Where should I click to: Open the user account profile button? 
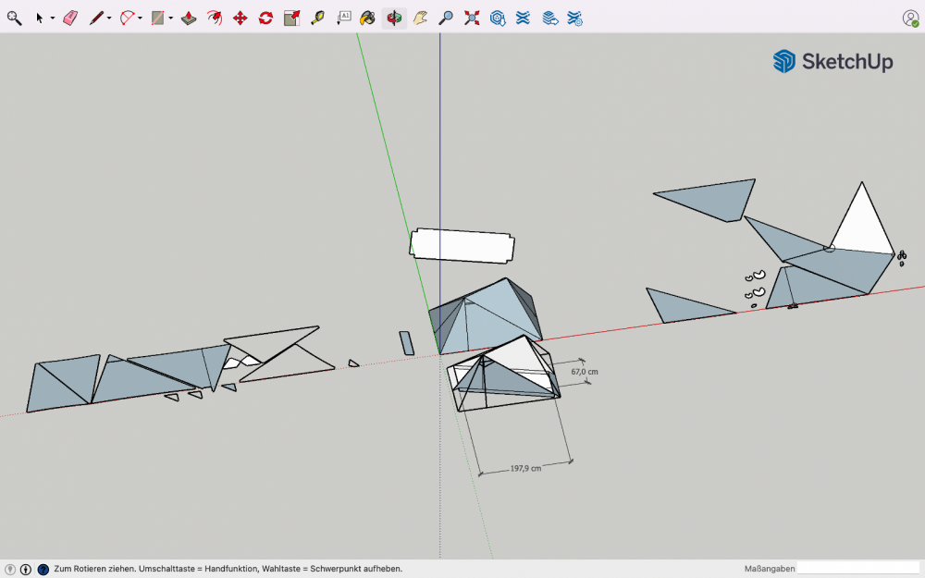point(910,18)
